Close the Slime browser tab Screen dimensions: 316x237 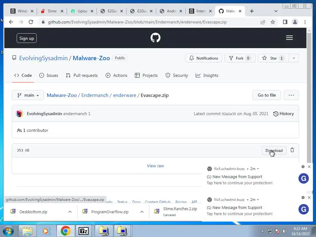pos(62,11)
